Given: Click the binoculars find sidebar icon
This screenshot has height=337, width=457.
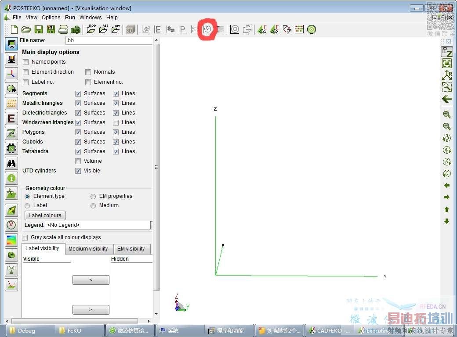Looking at the screenshot, I should [11, 163].
